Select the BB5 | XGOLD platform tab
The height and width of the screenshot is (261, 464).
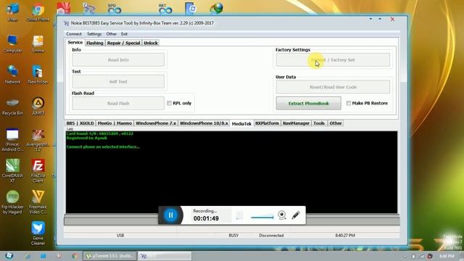pos(80,123)
